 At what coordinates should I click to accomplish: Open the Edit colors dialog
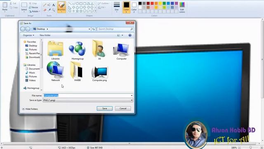[x=182, y=7]
